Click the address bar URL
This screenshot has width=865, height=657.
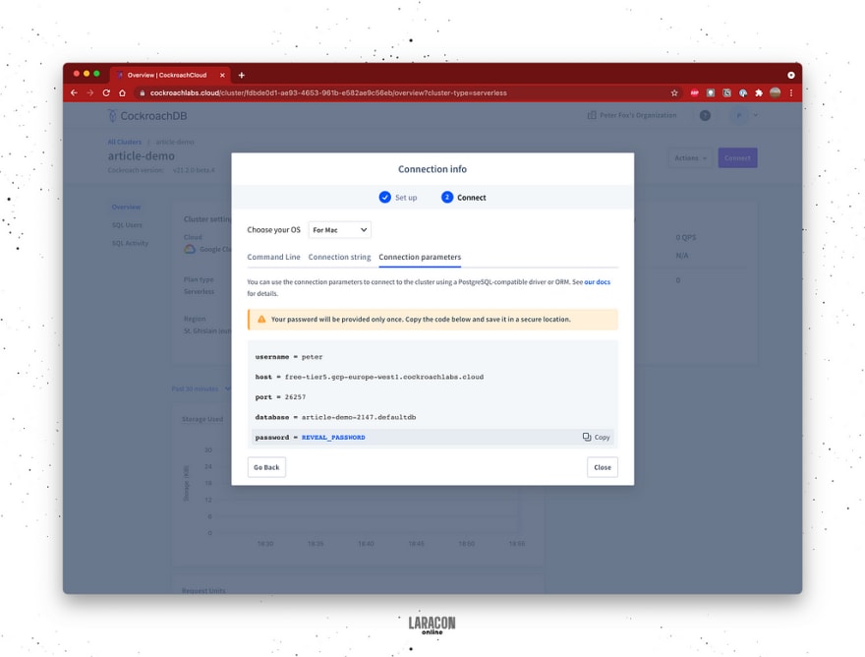click(x=328, y=92)
